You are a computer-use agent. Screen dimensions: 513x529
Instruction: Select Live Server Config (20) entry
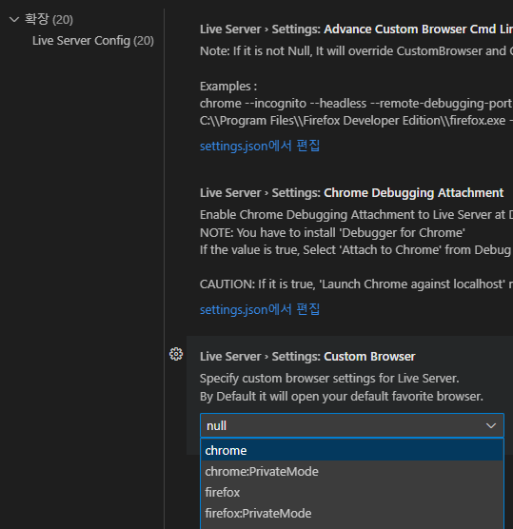[93, 41]
